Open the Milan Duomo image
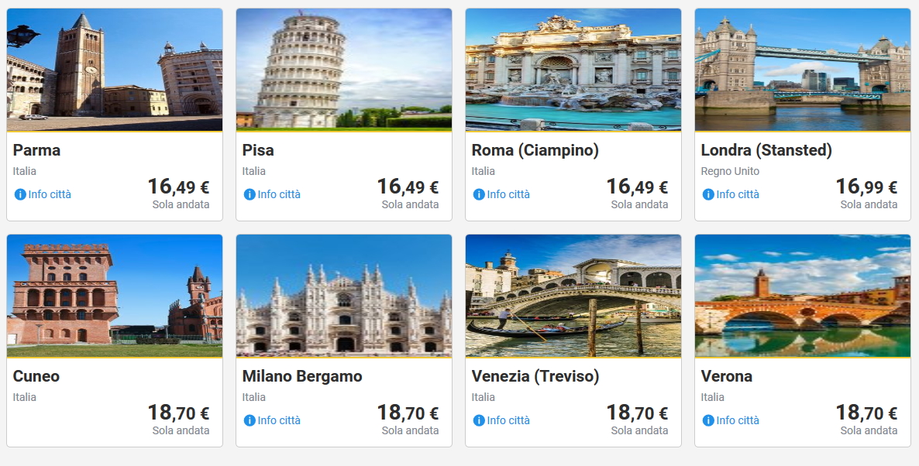This screenshot has height=466, width=919. tap(344, 296)
